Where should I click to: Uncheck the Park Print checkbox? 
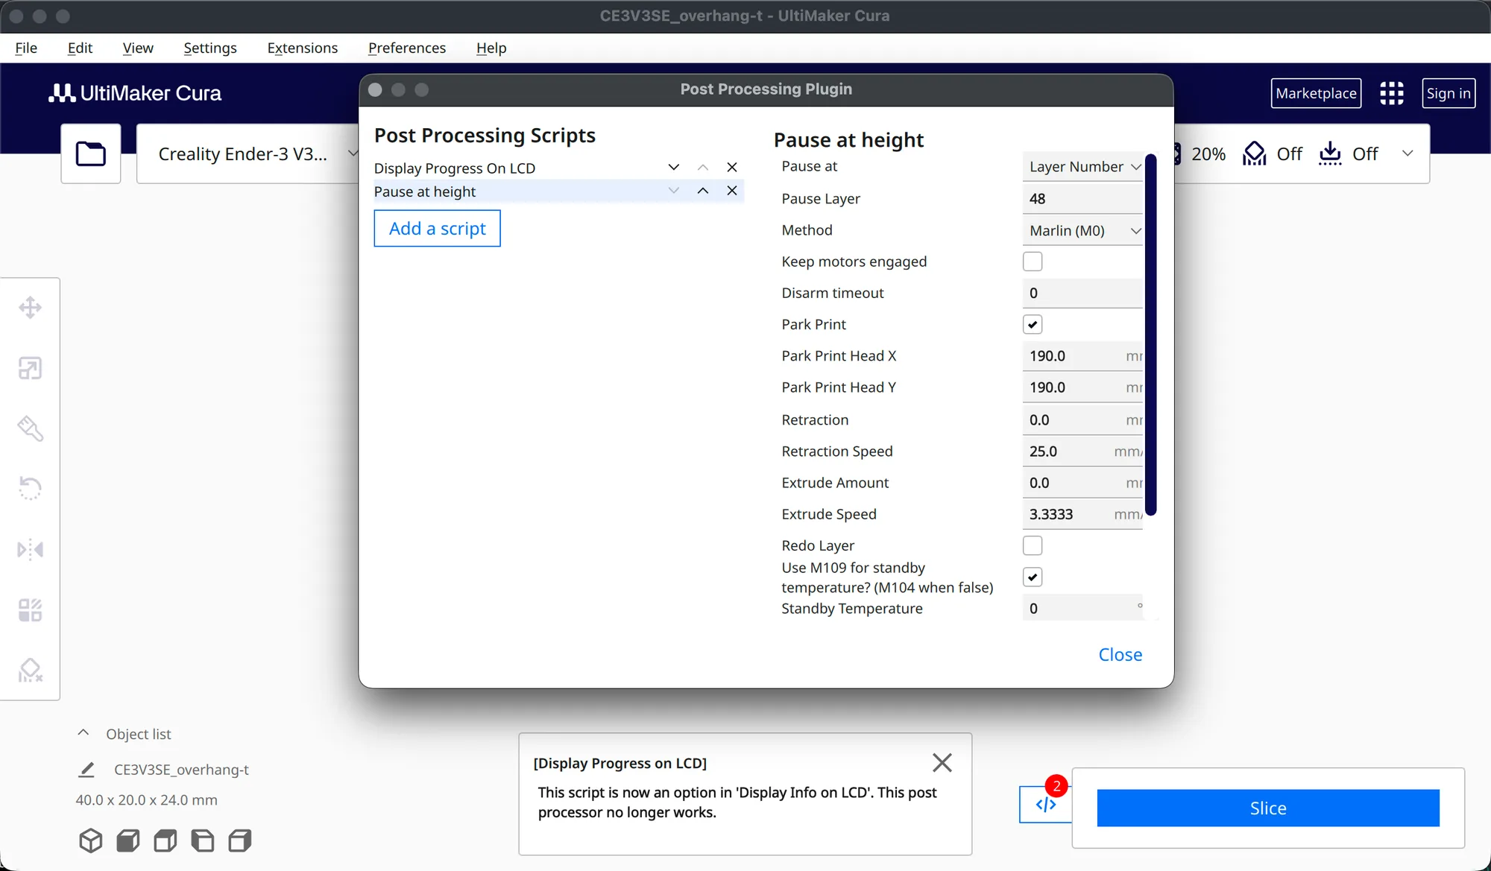click(x=1033, y=324)
